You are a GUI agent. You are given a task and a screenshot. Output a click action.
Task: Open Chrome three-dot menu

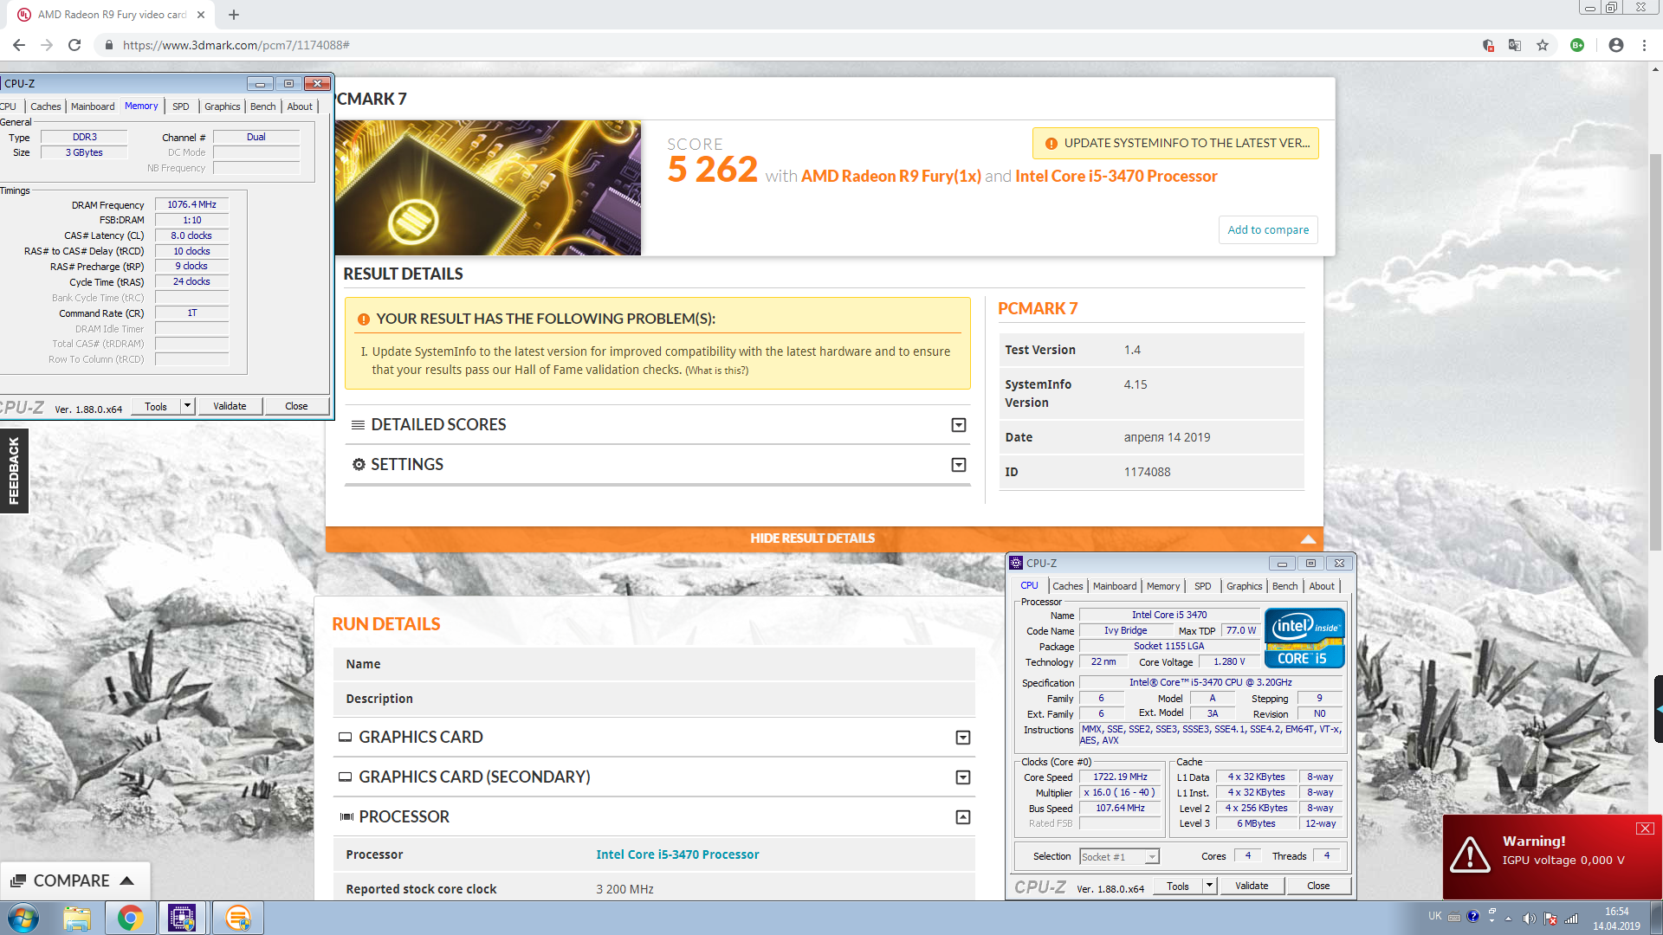(x=1644, y=45)
